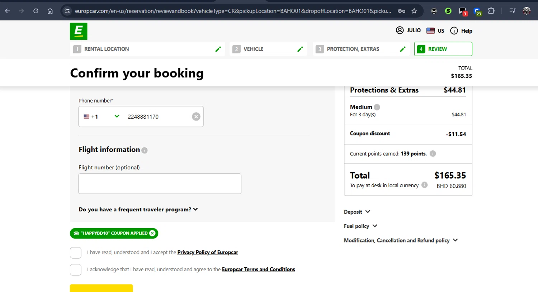Open the browser home page

click(50, 11)
